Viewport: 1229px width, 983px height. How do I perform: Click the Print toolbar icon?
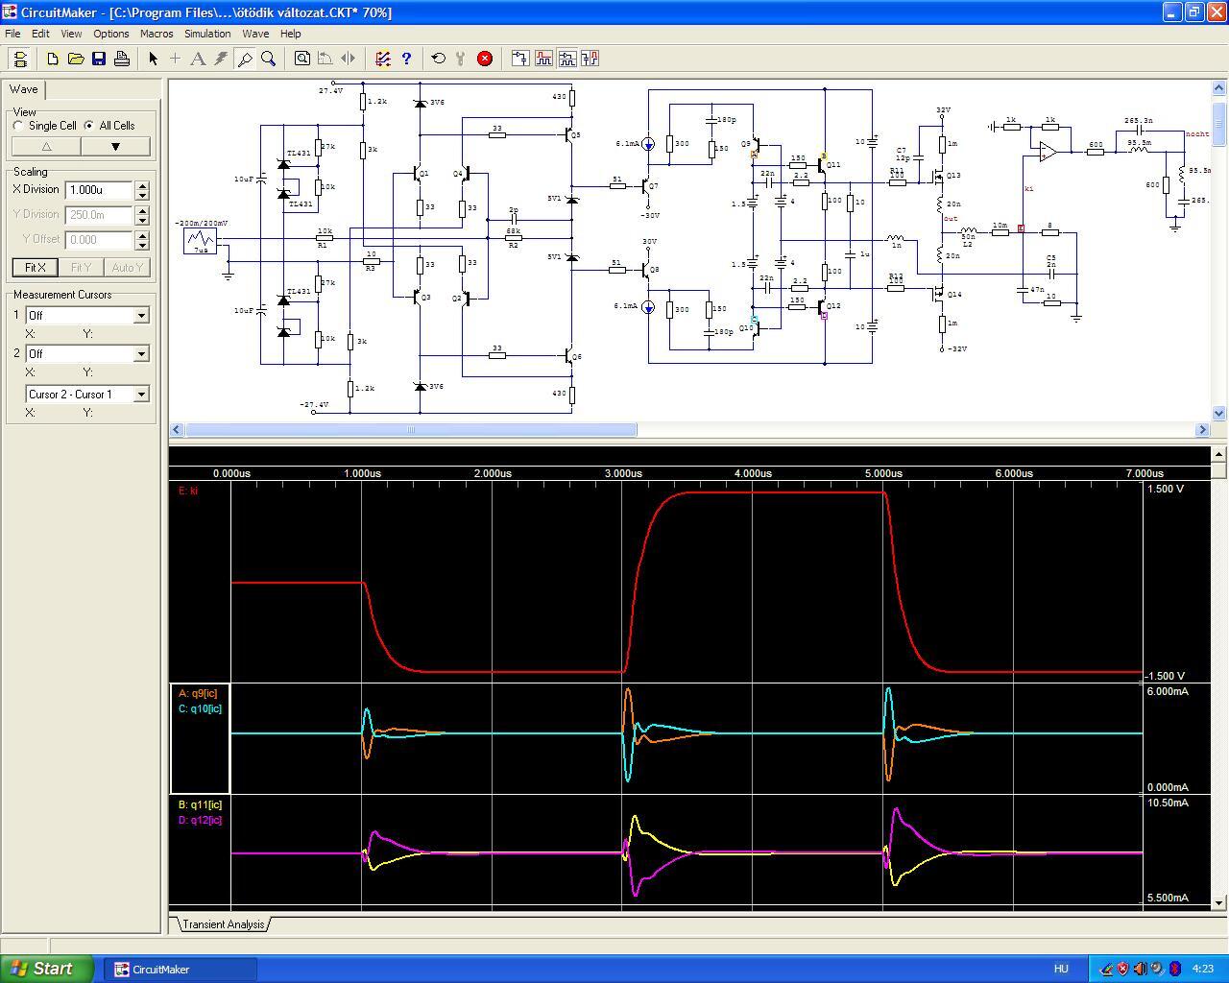click(x=122, y=59)
